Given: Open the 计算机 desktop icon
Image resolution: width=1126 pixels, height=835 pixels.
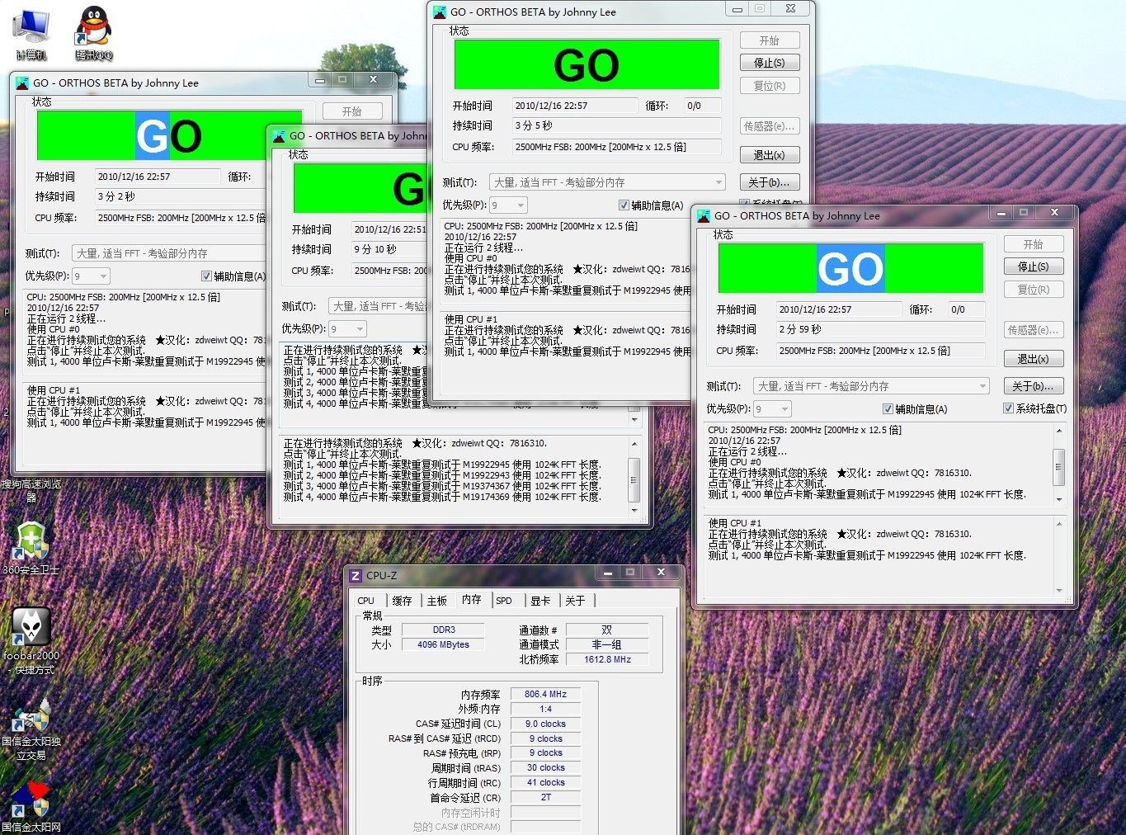Looking at the screenshot, I should point(31,28).
